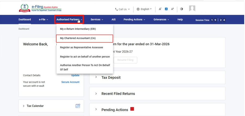The width and height of the screenshot is (245, 116).
Task: Open the Services dropdown menu
Action: pyautogui.click(x=97, y=20)
